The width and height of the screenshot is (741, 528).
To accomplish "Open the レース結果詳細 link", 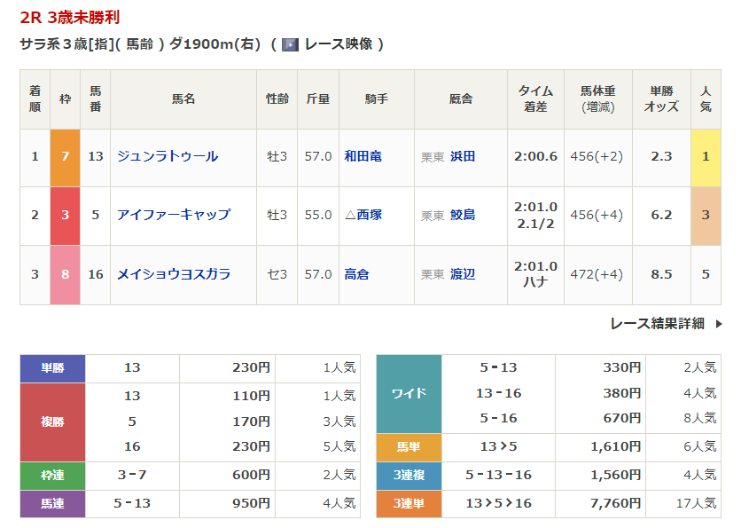I will pyautogui.click(x=657, y=324).
